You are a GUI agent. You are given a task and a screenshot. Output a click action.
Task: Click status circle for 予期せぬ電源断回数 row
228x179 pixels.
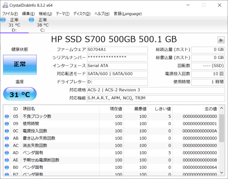[6, 160]
